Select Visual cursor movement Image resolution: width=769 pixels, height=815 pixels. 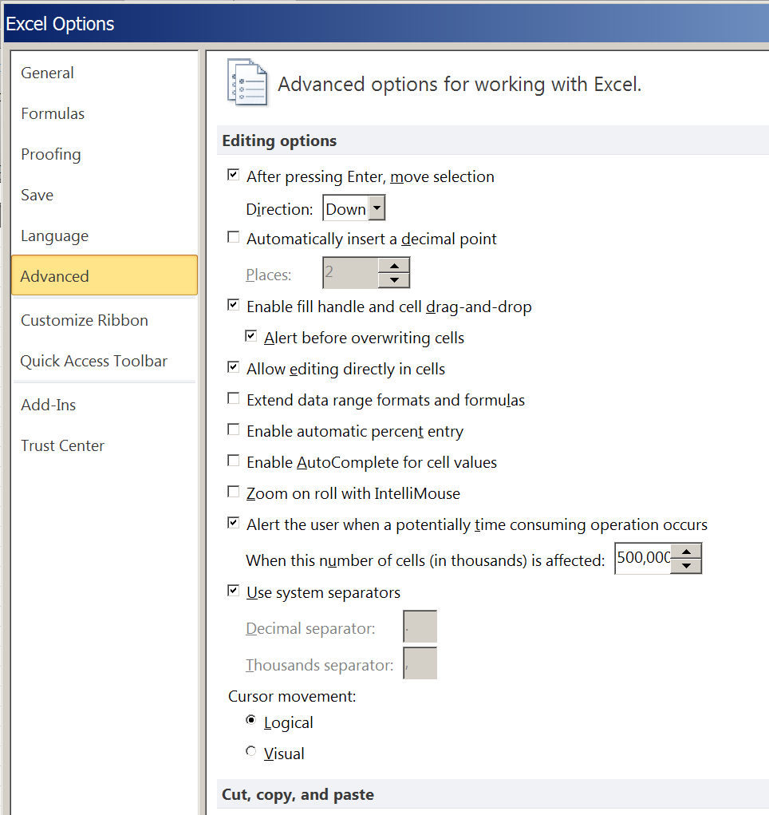coord(251,752)
